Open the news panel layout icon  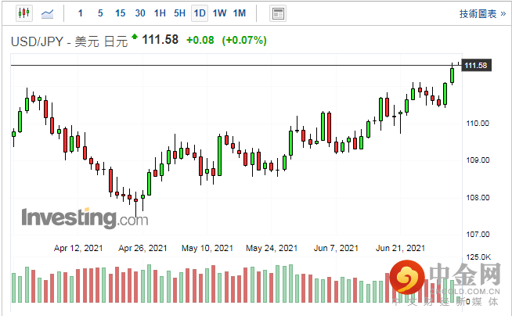pos(278,14)
